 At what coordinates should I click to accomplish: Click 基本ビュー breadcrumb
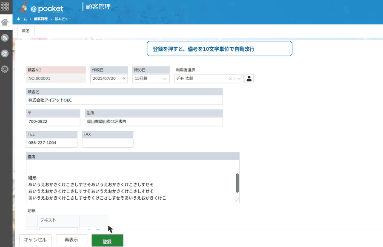pyautogui.click(x=63, y=19)
